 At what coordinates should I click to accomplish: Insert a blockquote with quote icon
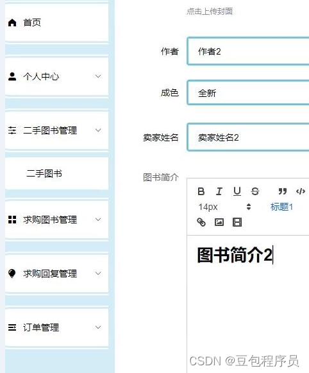pyautogui.click(x=283, y=191)
